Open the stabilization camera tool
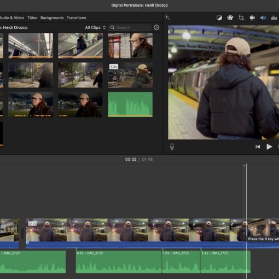 click(x=252, y=18)
